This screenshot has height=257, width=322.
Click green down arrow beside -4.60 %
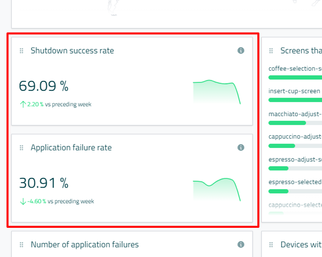coord(23,201)
